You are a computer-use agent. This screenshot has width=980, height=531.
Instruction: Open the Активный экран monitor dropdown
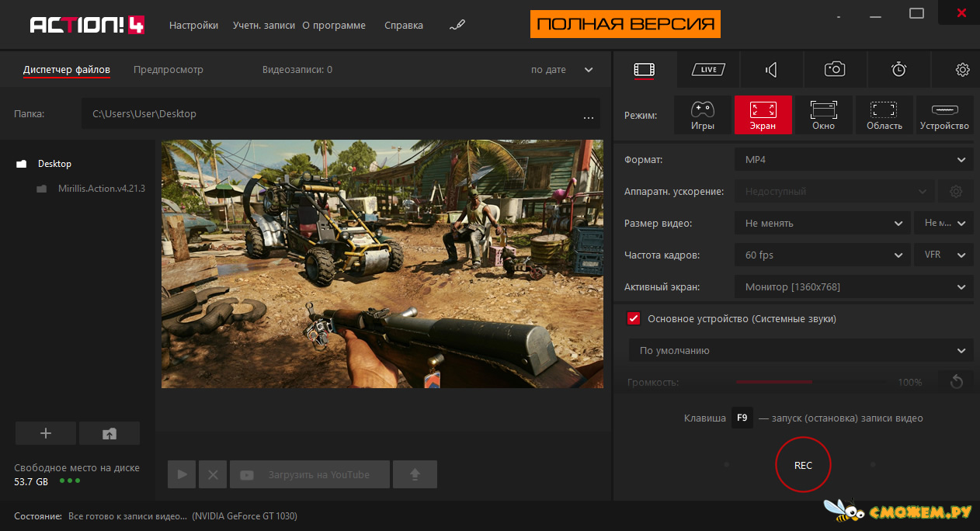pyautogui.click(x=854, y=287)
